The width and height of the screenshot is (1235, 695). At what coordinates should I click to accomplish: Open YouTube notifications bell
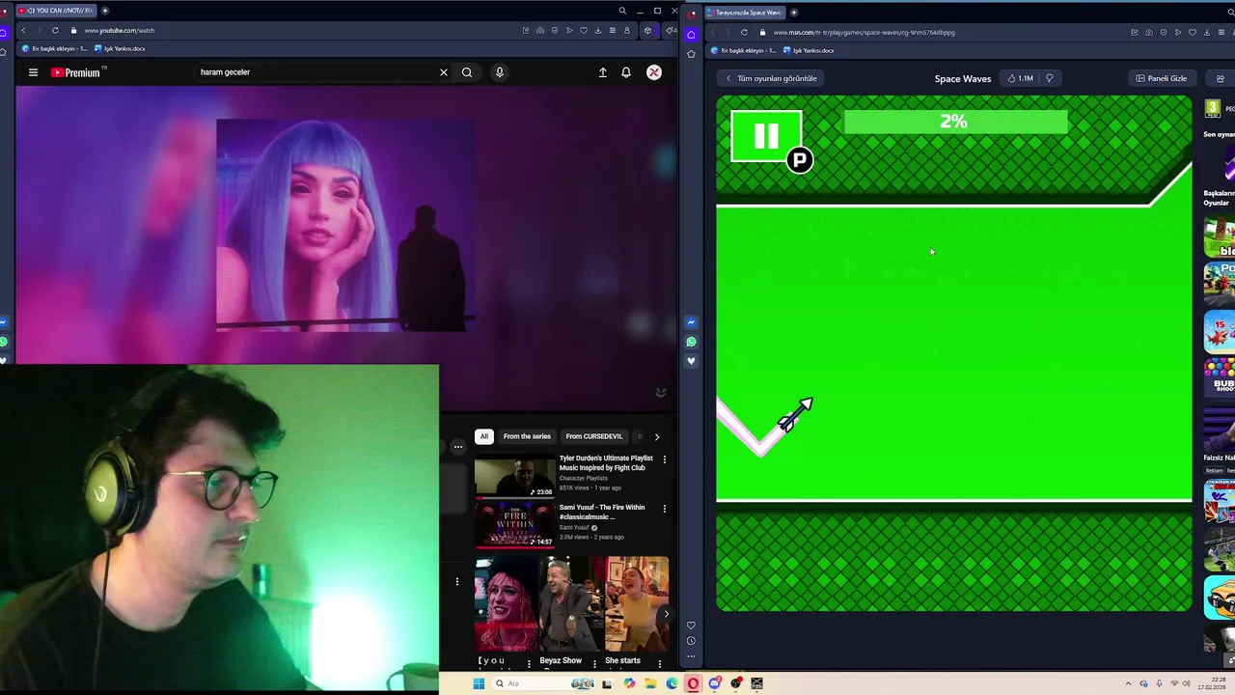coord(626,72)
